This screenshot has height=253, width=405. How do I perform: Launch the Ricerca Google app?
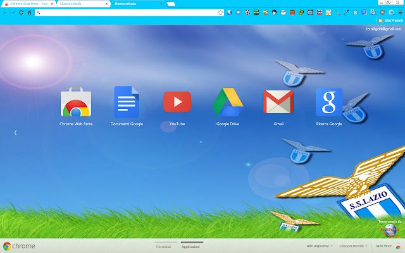(329, 102)
